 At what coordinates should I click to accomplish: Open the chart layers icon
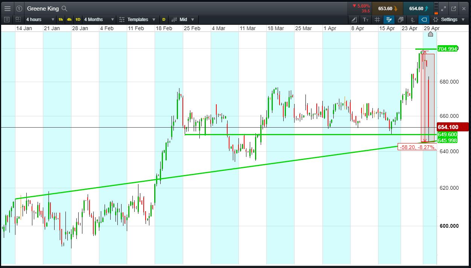tap(401, 20)
